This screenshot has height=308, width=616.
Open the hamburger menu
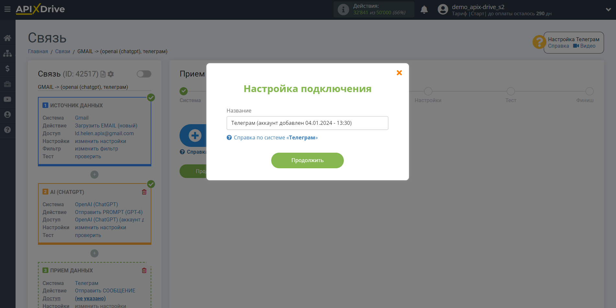coord(7,9)
